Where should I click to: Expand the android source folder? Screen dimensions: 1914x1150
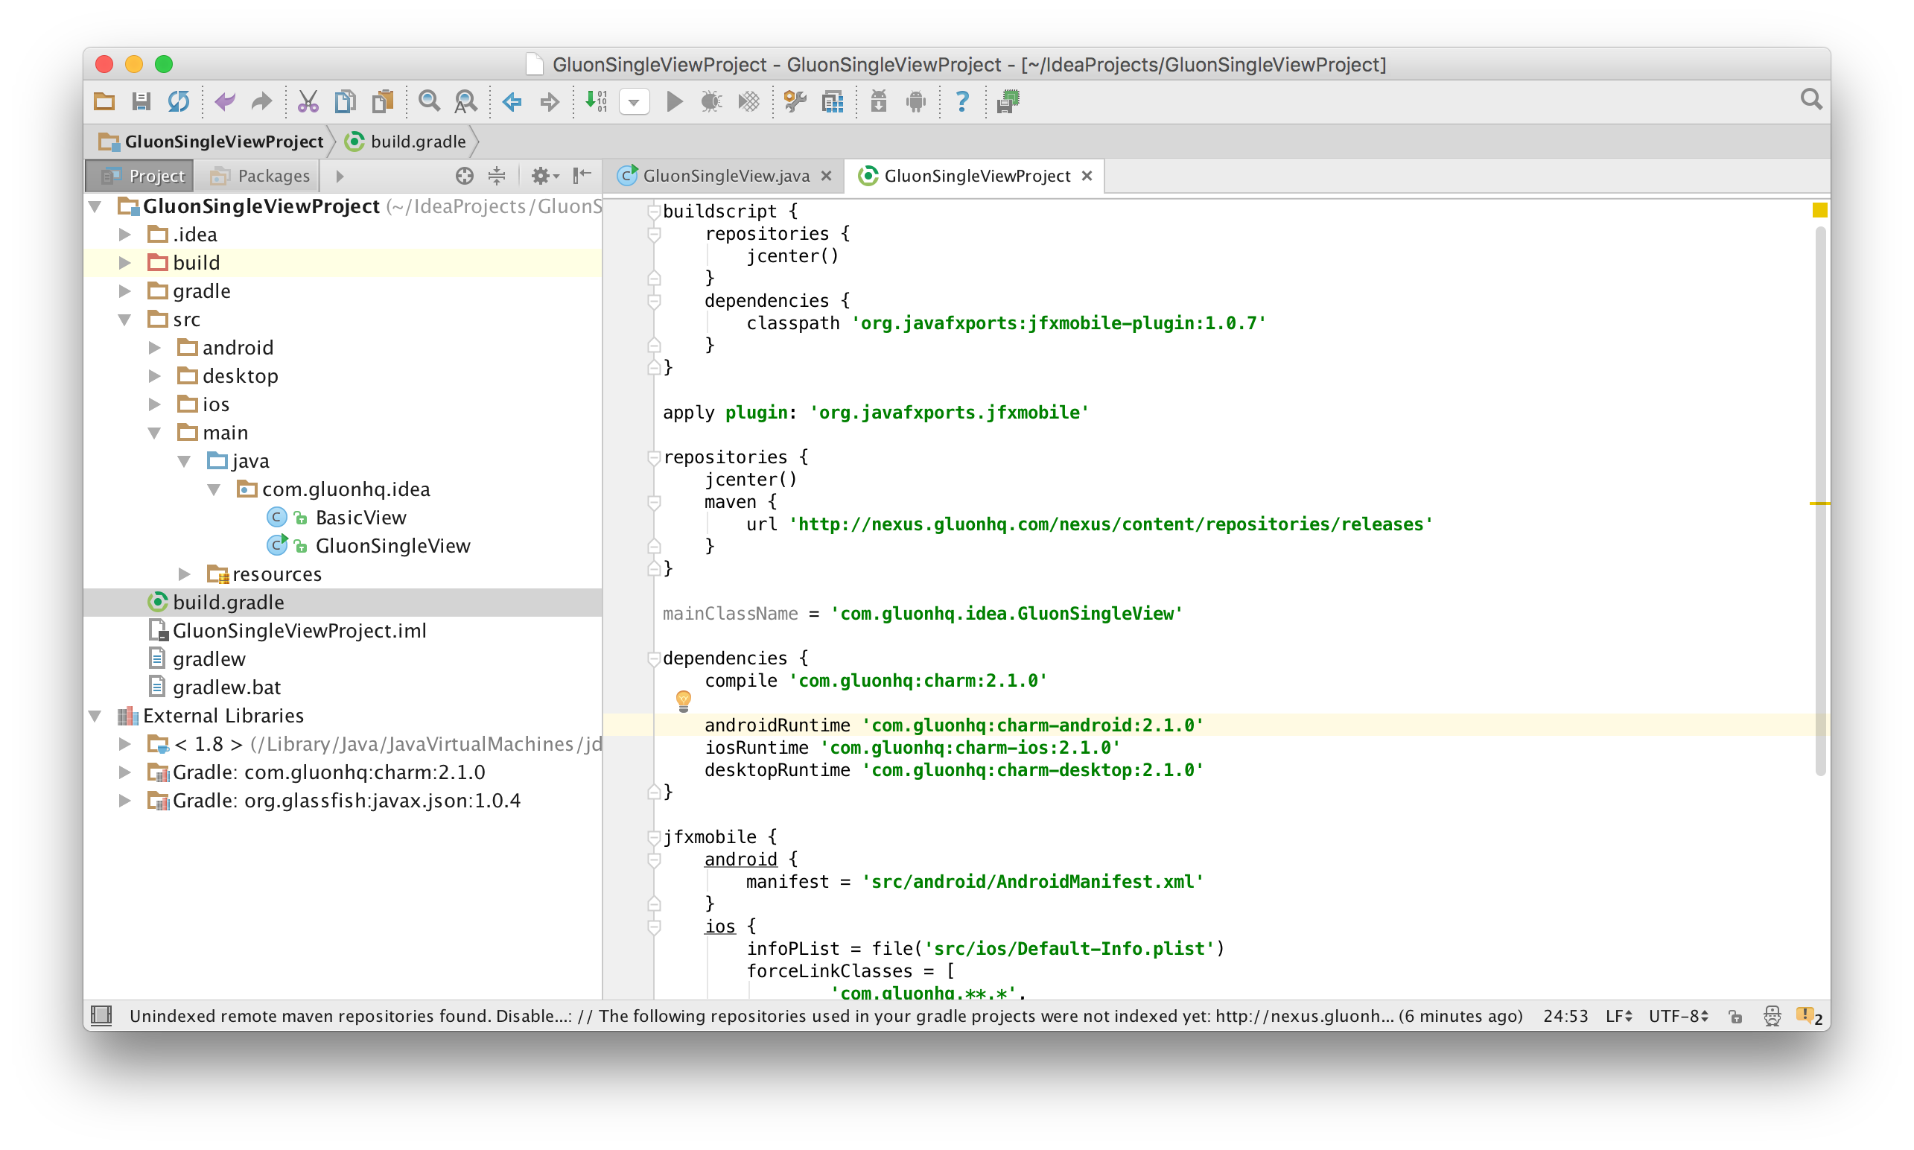154,347
